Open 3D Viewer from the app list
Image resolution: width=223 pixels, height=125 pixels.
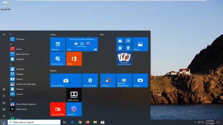pyautogui.click(x=28, y=39)
